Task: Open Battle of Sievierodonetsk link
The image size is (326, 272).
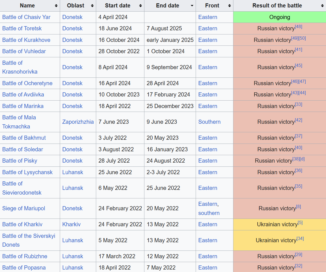Action: (x=22, y=188)
